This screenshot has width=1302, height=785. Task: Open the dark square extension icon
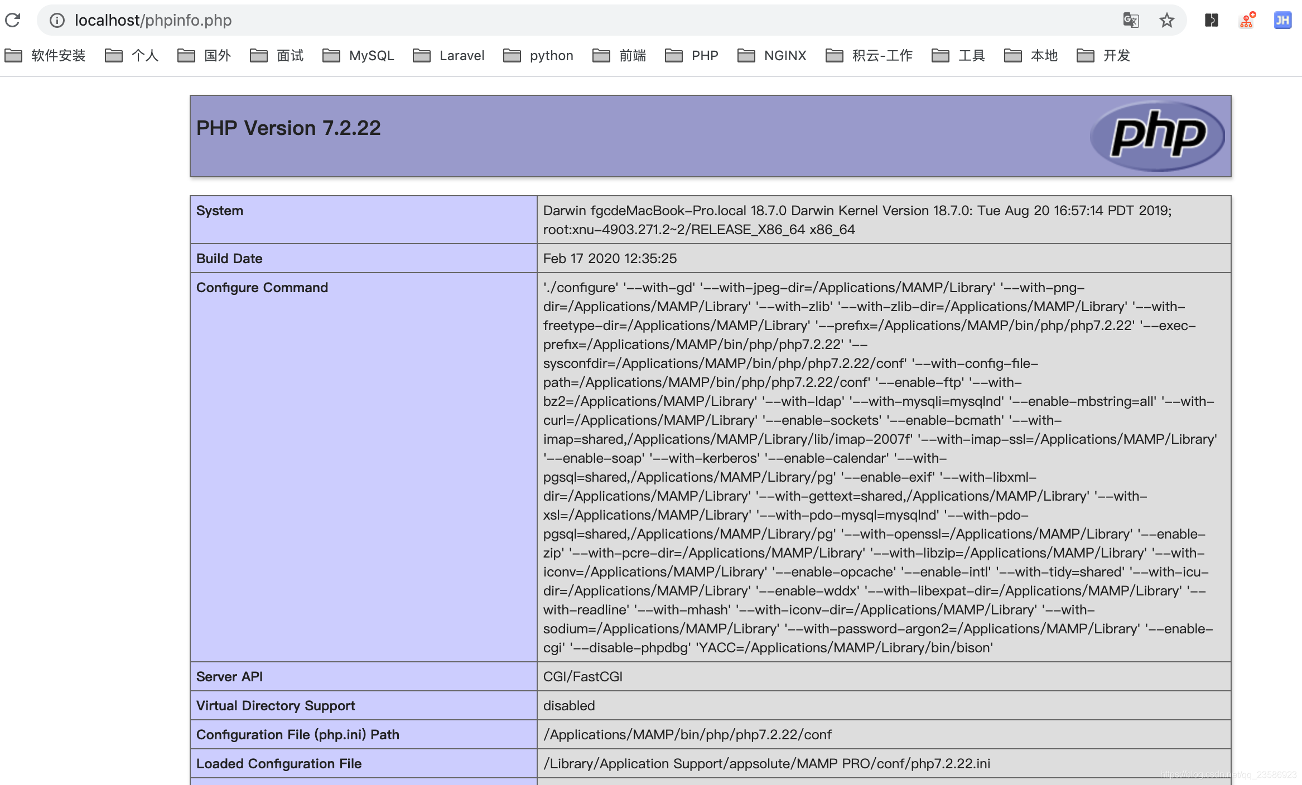pyautogui.click(x=1211, y=20)
